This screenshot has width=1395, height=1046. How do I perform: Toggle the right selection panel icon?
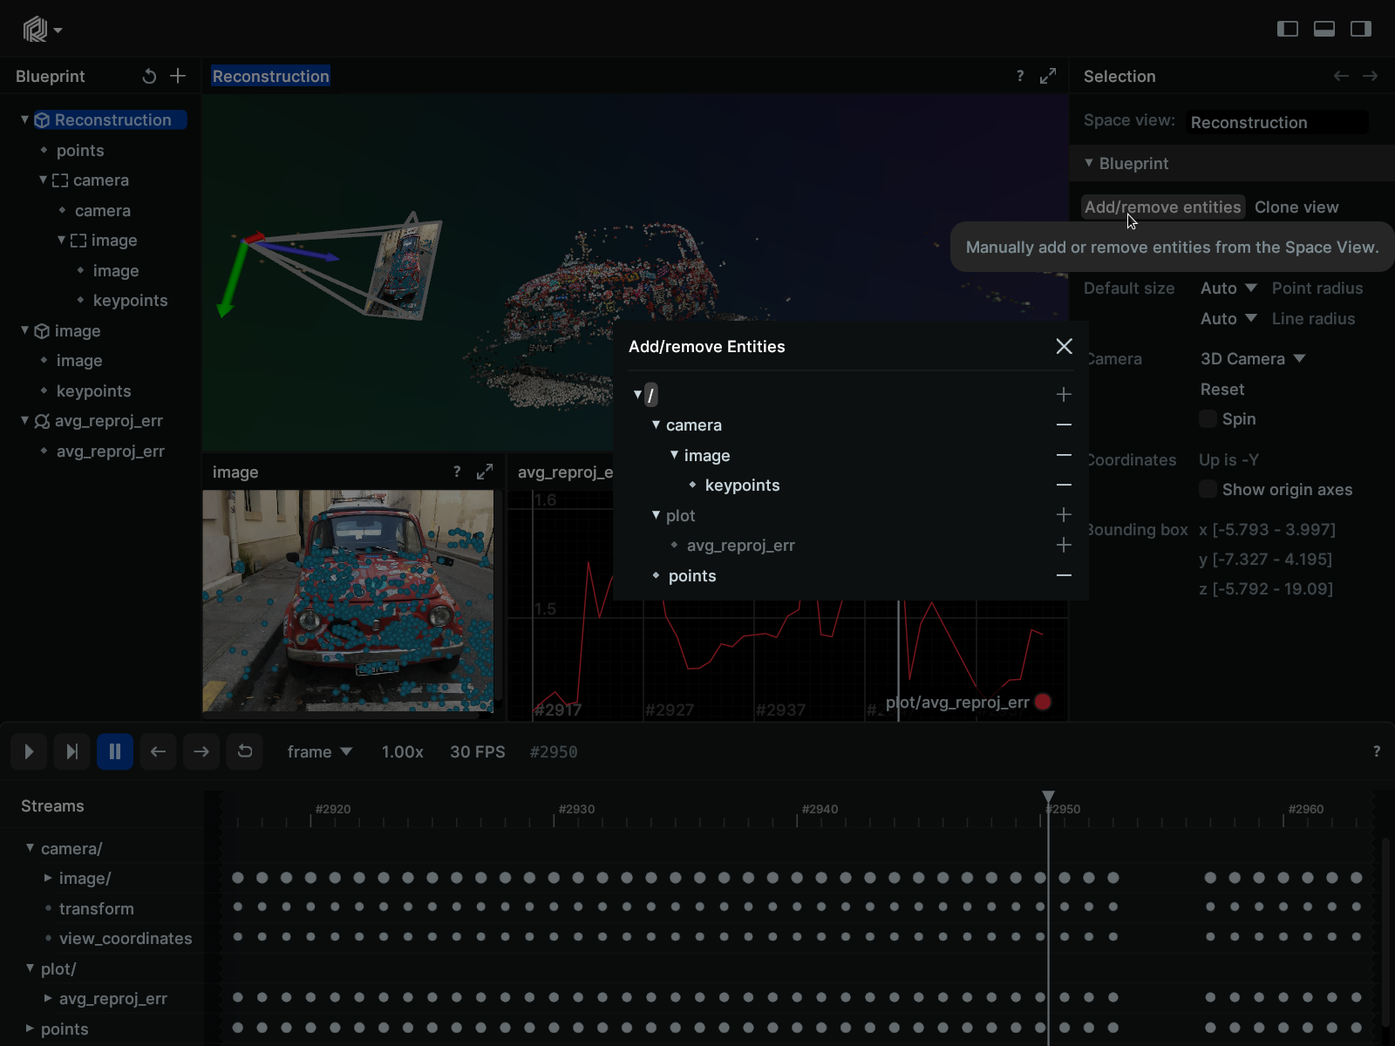click(1361, 29)
